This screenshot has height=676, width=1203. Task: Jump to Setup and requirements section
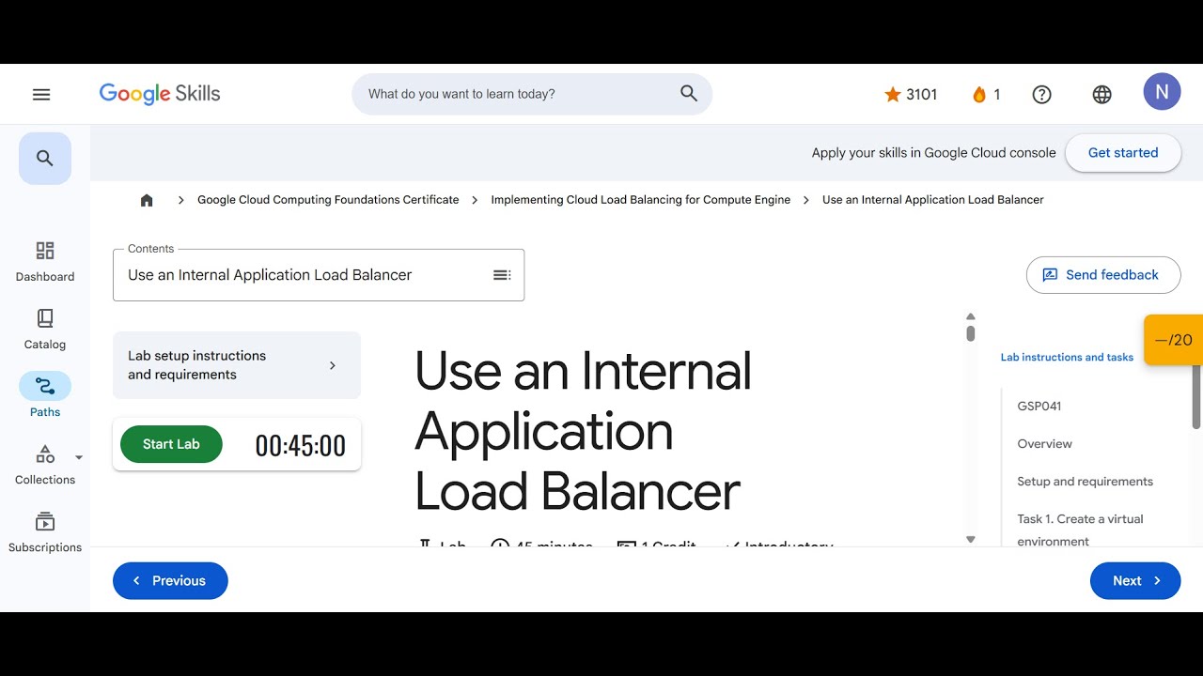[x=1086, y=482]
